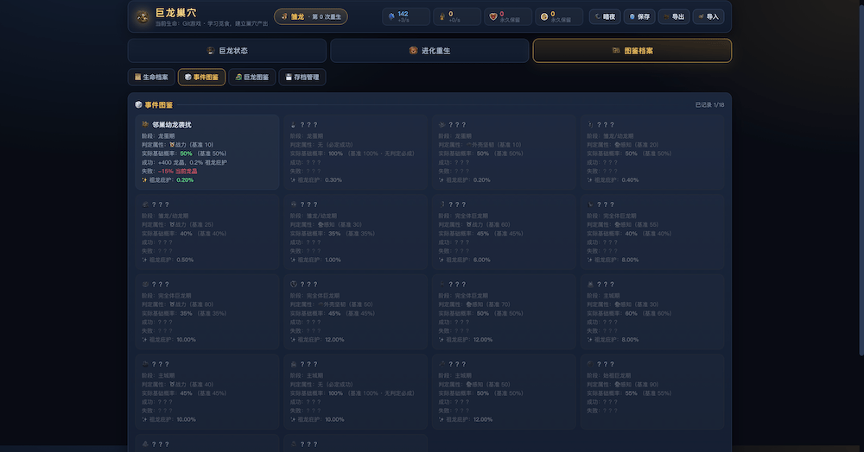Open the locked card with 感知 基准 90
864x452 pixels.
coord(652,392)
